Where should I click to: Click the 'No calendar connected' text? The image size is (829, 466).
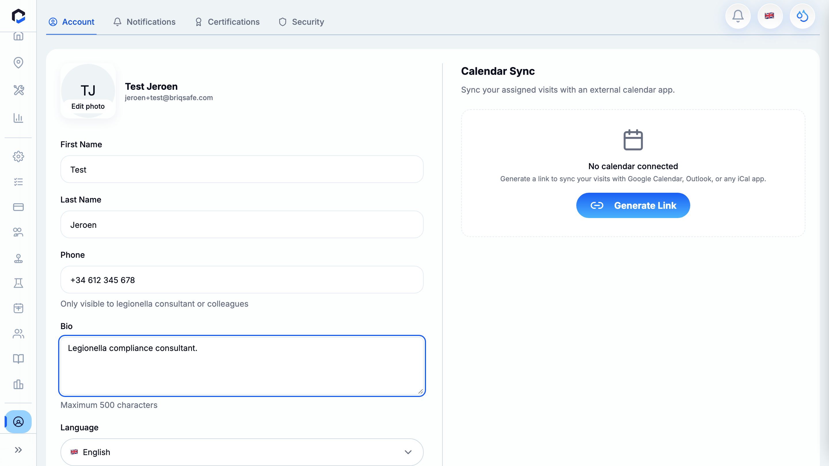(633, 166)
